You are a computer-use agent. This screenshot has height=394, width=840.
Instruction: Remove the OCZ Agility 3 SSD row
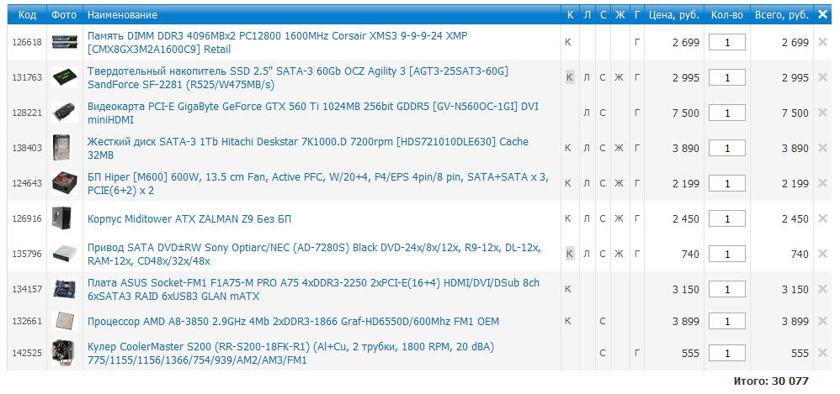click(822, 77)
